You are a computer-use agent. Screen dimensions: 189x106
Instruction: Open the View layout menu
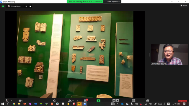[x=184, y=5]
